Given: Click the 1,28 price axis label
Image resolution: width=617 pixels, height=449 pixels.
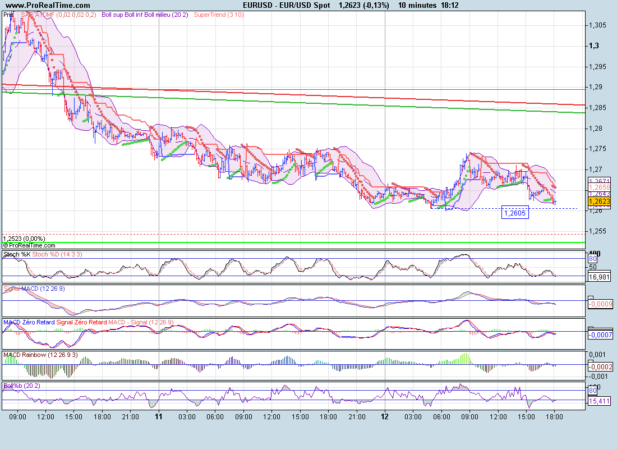Looking at the screenshot, I should pyautogui.click(x=595, y=129).
